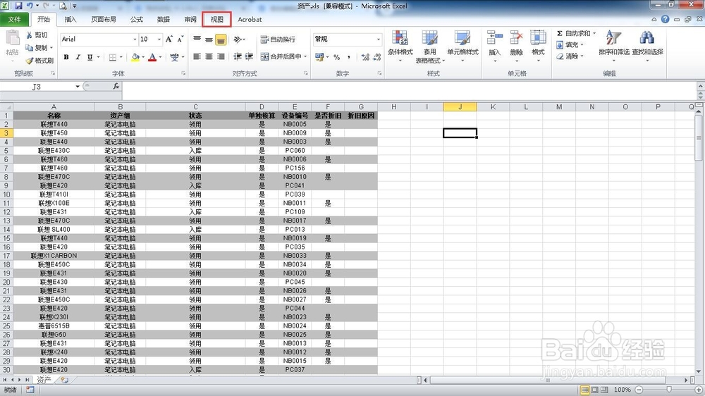Open Clear 清除 dropdown
Screen dimensions: 705x396
570,56
